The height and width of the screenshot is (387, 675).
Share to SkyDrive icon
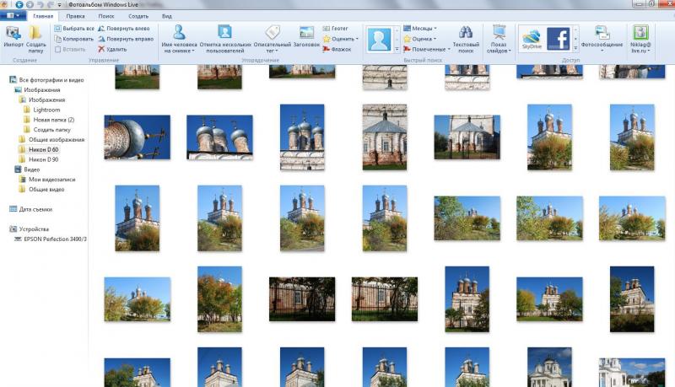[x=532, y=39]
